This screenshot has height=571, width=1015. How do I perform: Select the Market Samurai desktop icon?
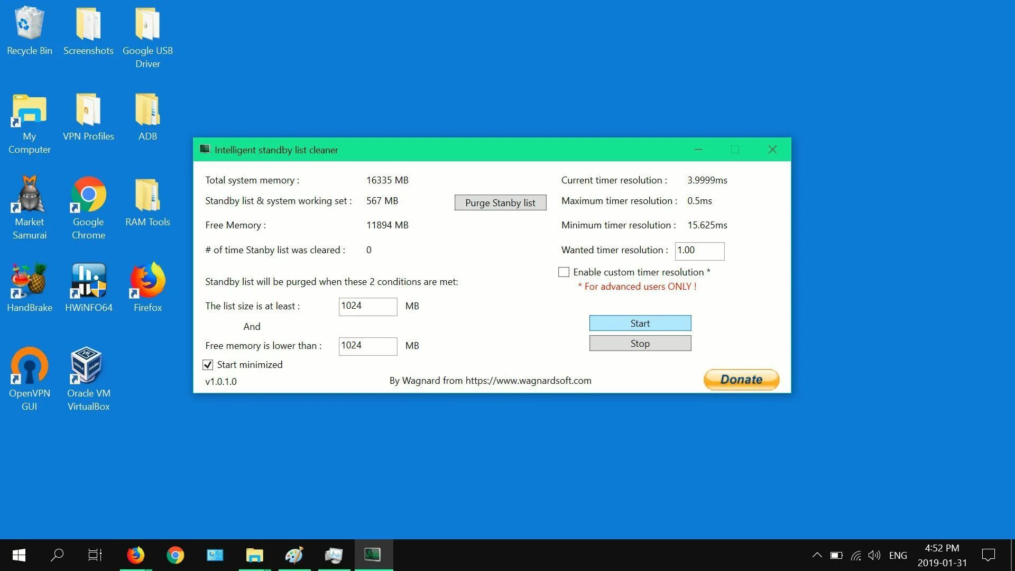click(30, 196)
